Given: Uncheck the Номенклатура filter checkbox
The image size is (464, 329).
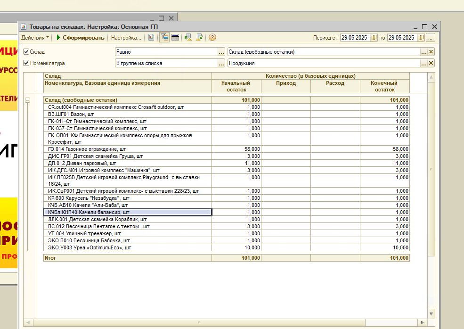Looking at the screenshot, I should pos(26,63).
